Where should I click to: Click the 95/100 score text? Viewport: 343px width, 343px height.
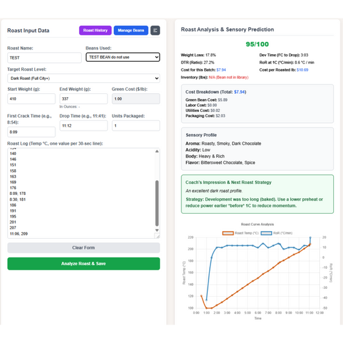tap(257, 44)
